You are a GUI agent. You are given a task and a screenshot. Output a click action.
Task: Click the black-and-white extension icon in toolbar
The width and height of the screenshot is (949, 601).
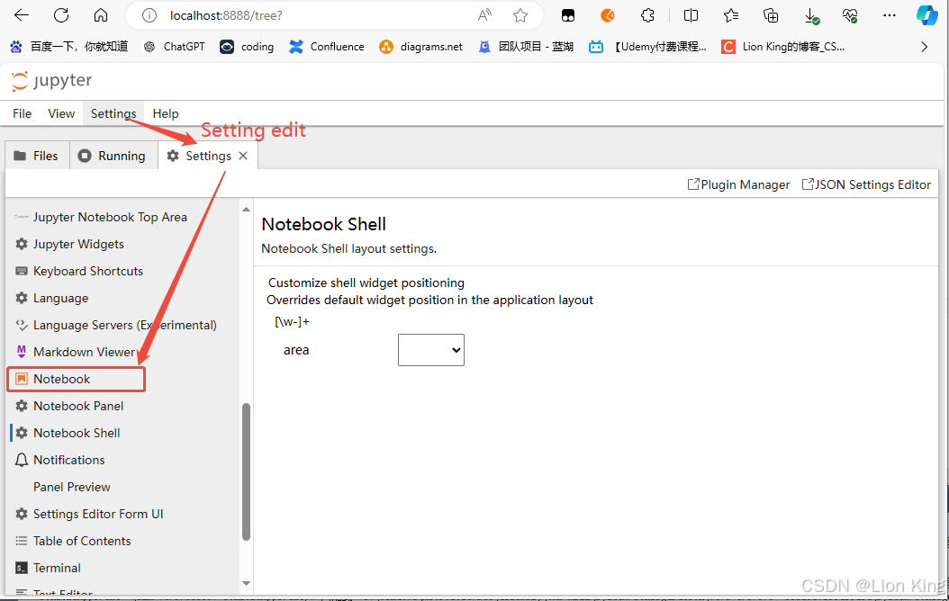(568, 15)
